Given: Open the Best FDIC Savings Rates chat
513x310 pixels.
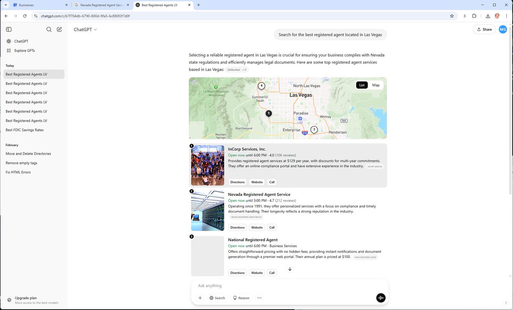Looking at the screenshot, I should point(34,130).
